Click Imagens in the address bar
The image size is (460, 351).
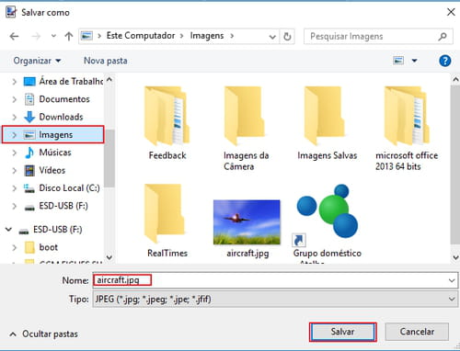pyautogui.click(x=207, y=36)
